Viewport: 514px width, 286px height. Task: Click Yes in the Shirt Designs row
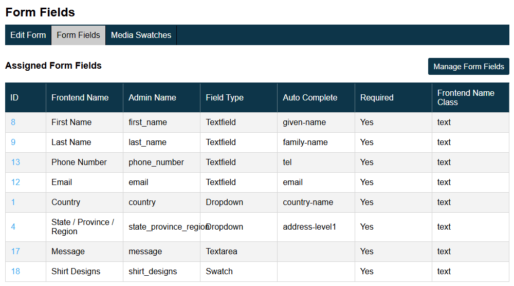click(x=366, y=271)
